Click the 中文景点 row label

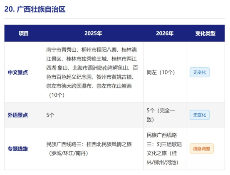pyautogui.click(x=18, y=72)
